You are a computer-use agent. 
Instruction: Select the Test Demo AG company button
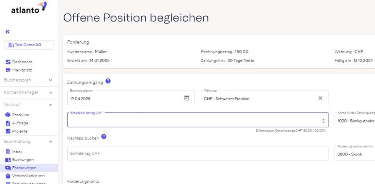click(29, 45)
